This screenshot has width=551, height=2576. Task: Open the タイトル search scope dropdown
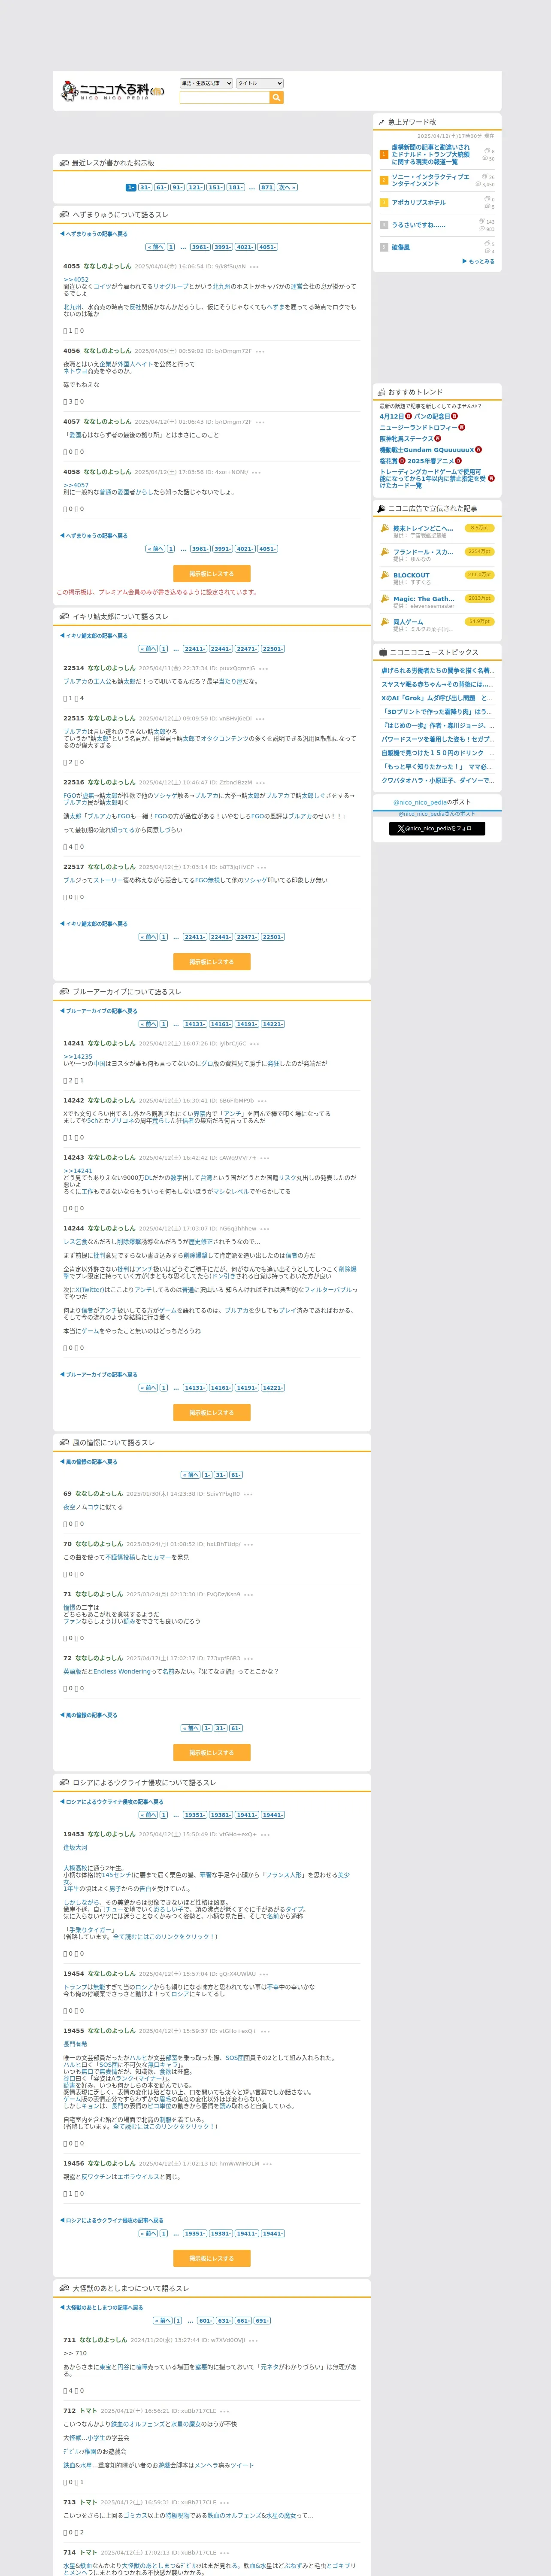(259, 83)
